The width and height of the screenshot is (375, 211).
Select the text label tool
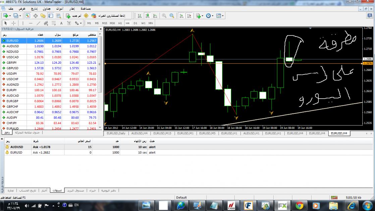coord(69,23)
